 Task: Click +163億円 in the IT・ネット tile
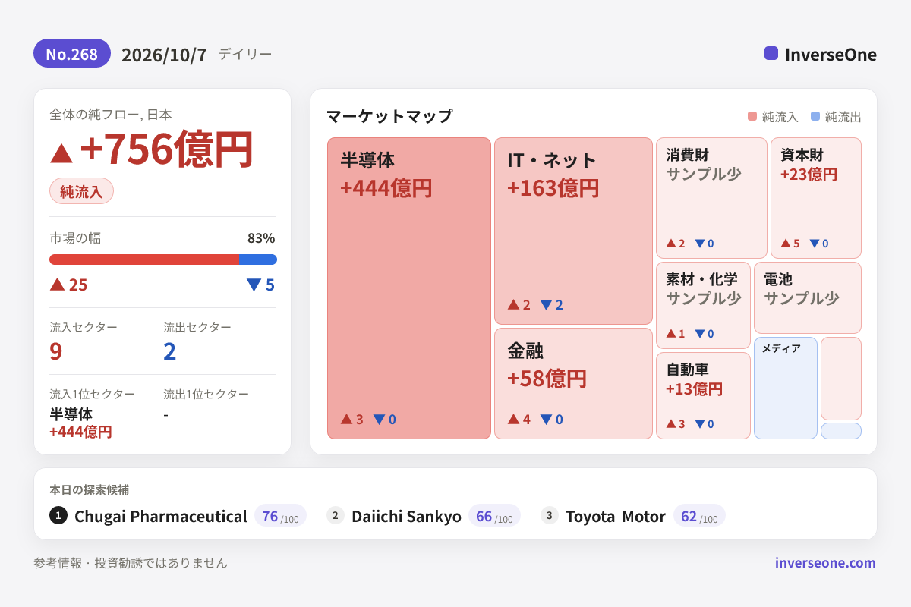tap(553, 188)
